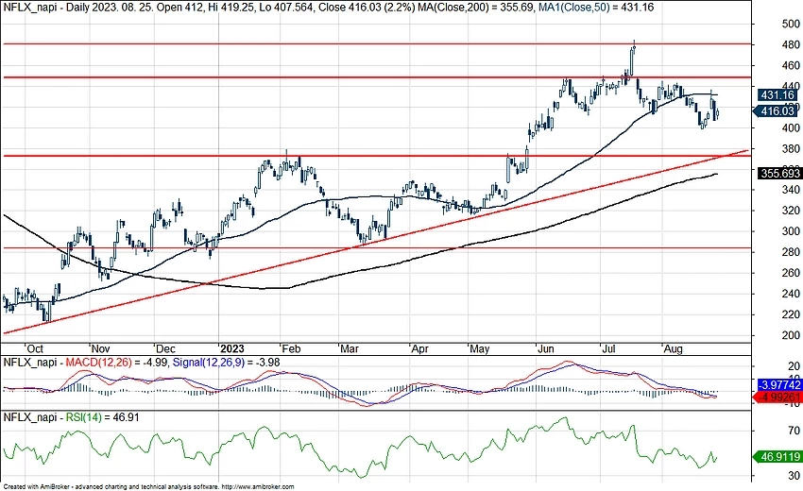Click the 431.16 MA50 value label

pyautogui.click(x=777, y=94)
